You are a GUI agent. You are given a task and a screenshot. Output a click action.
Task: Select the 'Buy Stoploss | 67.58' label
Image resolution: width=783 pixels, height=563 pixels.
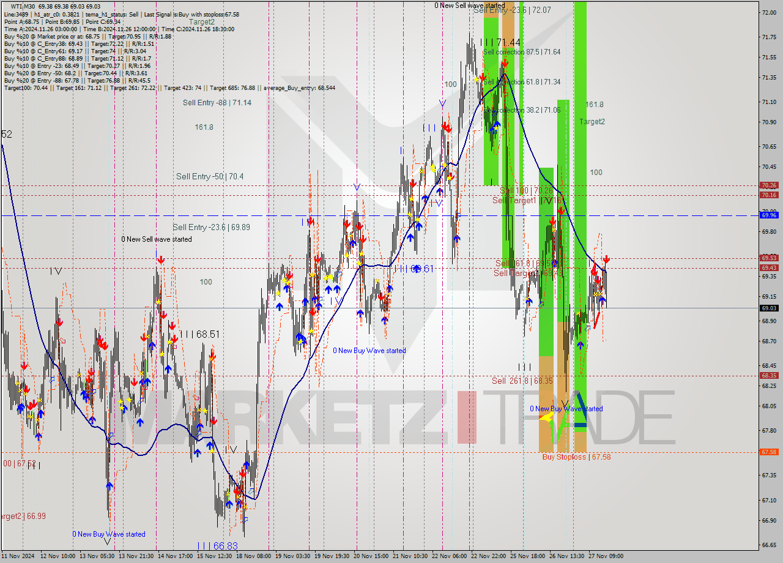(x=576, y=457)
